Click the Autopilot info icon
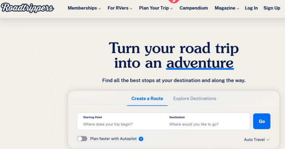The image size is (285, 149). click(141, 139)
